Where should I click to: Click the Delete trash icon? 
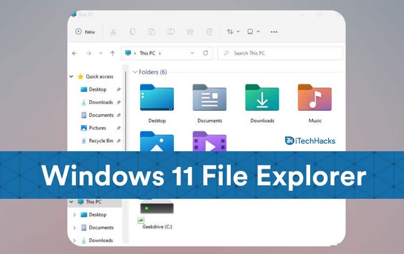210,32
